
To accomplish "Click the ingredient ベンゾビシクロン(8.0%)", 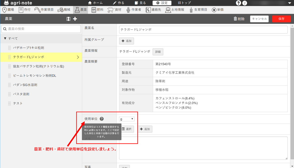I will point(173,108).
